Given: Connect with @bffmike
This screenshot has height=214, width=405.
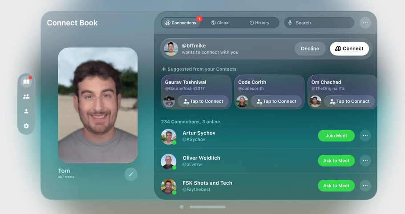Looking at the screenshot, I should point(349,48).
